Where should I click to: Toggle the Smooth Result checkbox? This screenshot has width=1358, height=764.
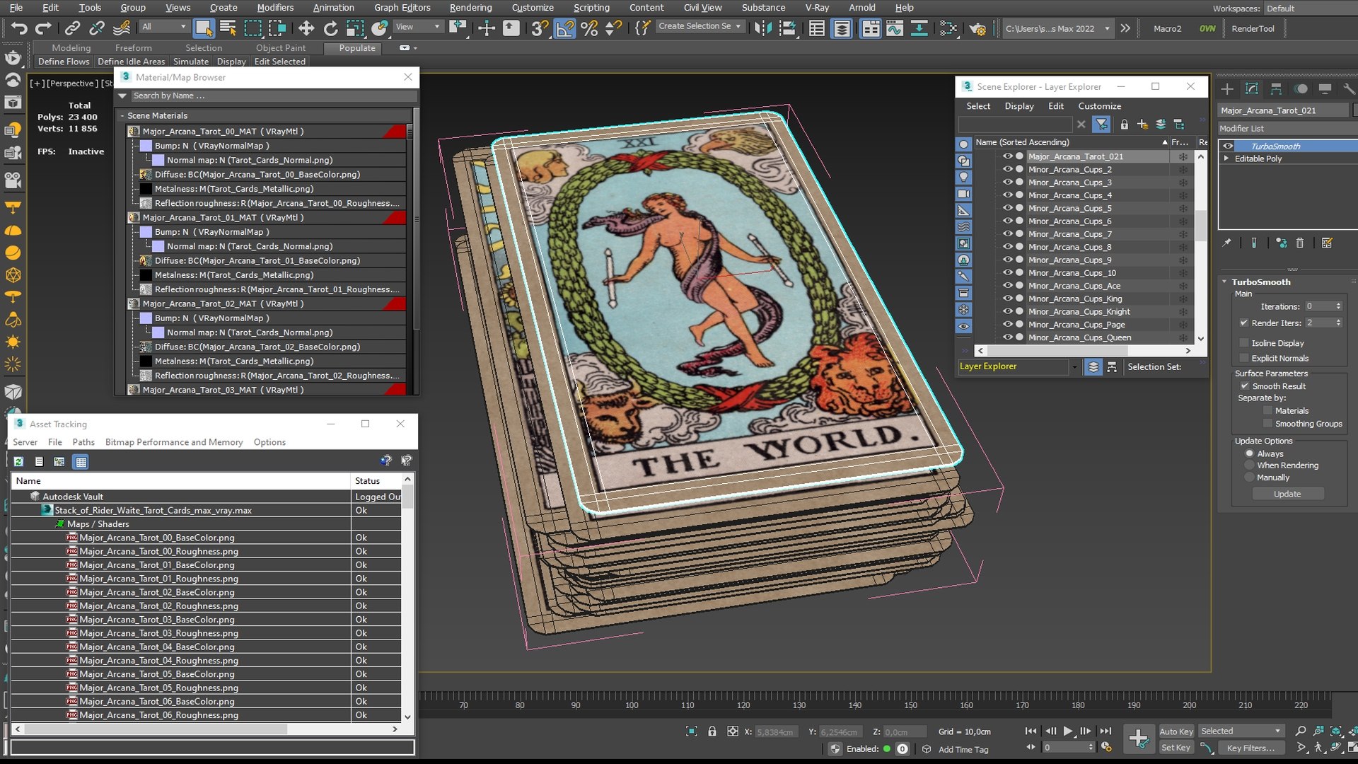1244,386
